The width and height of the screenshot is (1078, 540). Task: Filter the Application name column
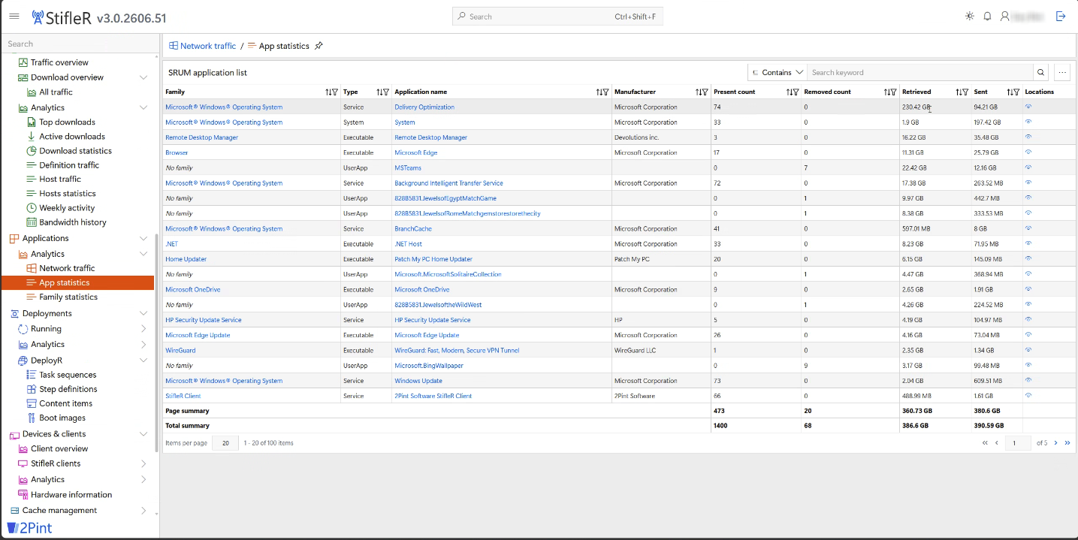click(606, 92)
